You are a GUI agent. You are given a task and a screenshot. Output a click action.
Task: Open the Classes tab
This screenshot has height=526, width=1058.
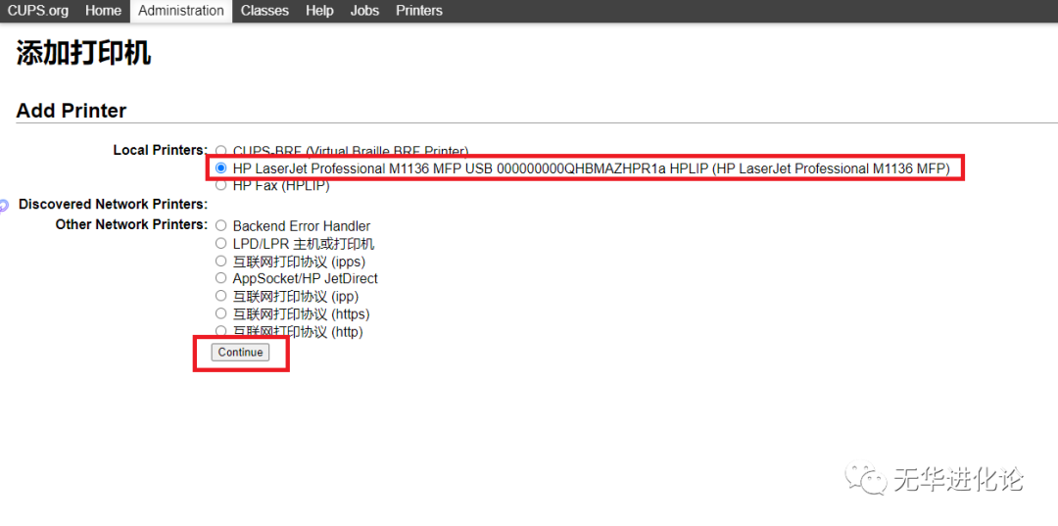264,11
